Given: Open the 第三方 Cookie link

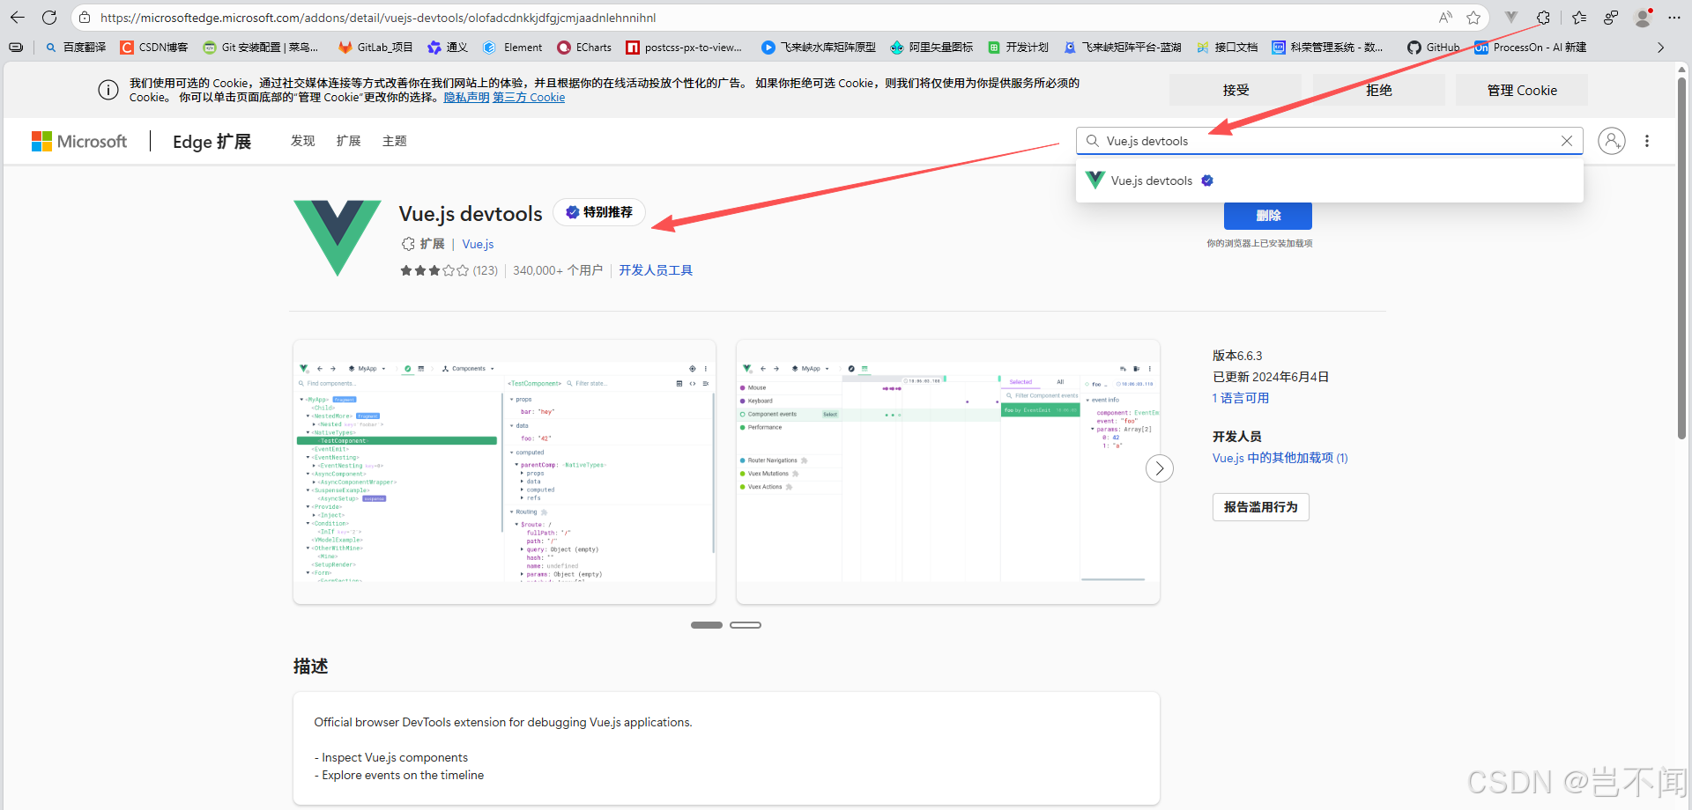Looking at the screenshot, I should pos(529,98).
